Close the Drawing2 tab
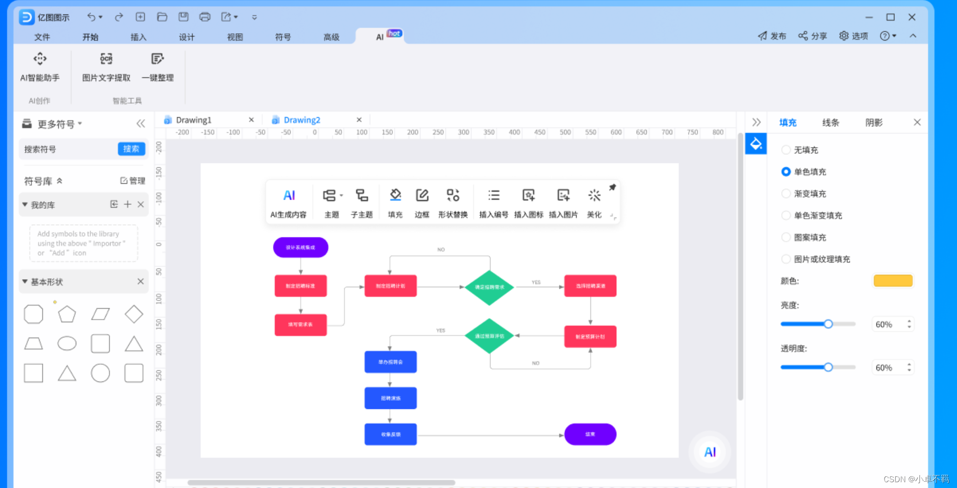This screenshot has width=957, height=488. click(x=359, y=120)
